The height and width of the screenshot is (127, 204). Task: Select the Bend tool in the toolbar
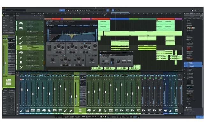point(75,10)
